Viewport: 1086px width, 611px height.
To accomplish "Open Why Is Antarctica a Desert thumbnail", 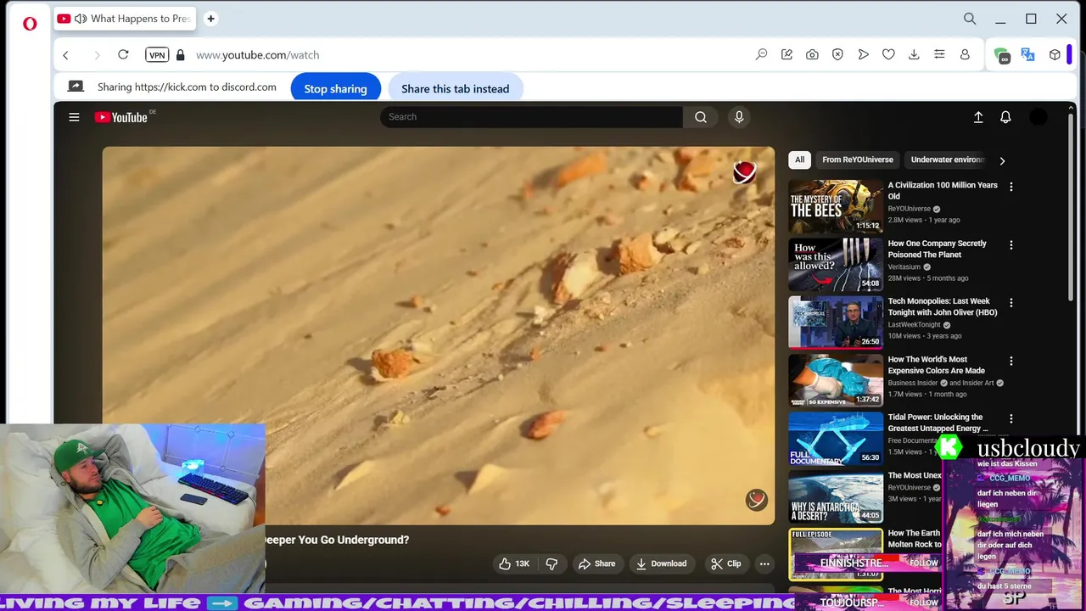I will pyautogui.click(x=836, y=496).
